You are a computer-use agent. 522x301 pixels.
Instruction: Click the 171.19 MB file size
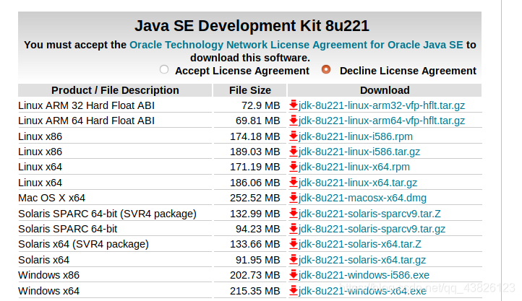[255, 167]
